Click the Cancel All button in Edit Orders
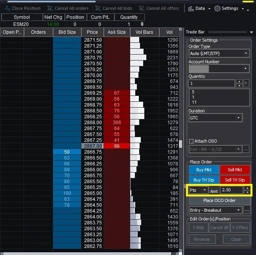This screenshot has height=255, width=256. tap(219, 227)
